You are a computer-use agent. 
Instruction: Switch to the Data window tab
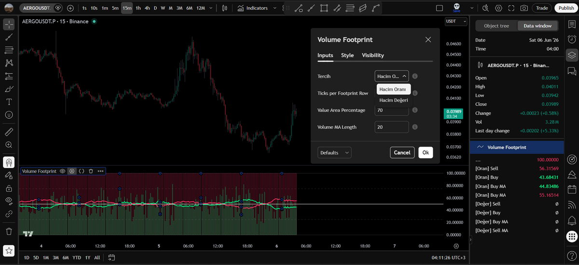(x=538, y=26)
